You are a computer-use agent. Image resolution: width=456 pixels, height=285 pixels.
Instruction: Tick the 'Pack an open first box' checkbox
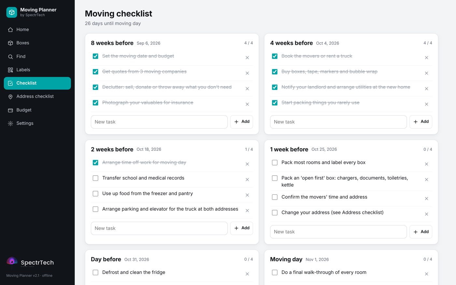tap(275, 178)
